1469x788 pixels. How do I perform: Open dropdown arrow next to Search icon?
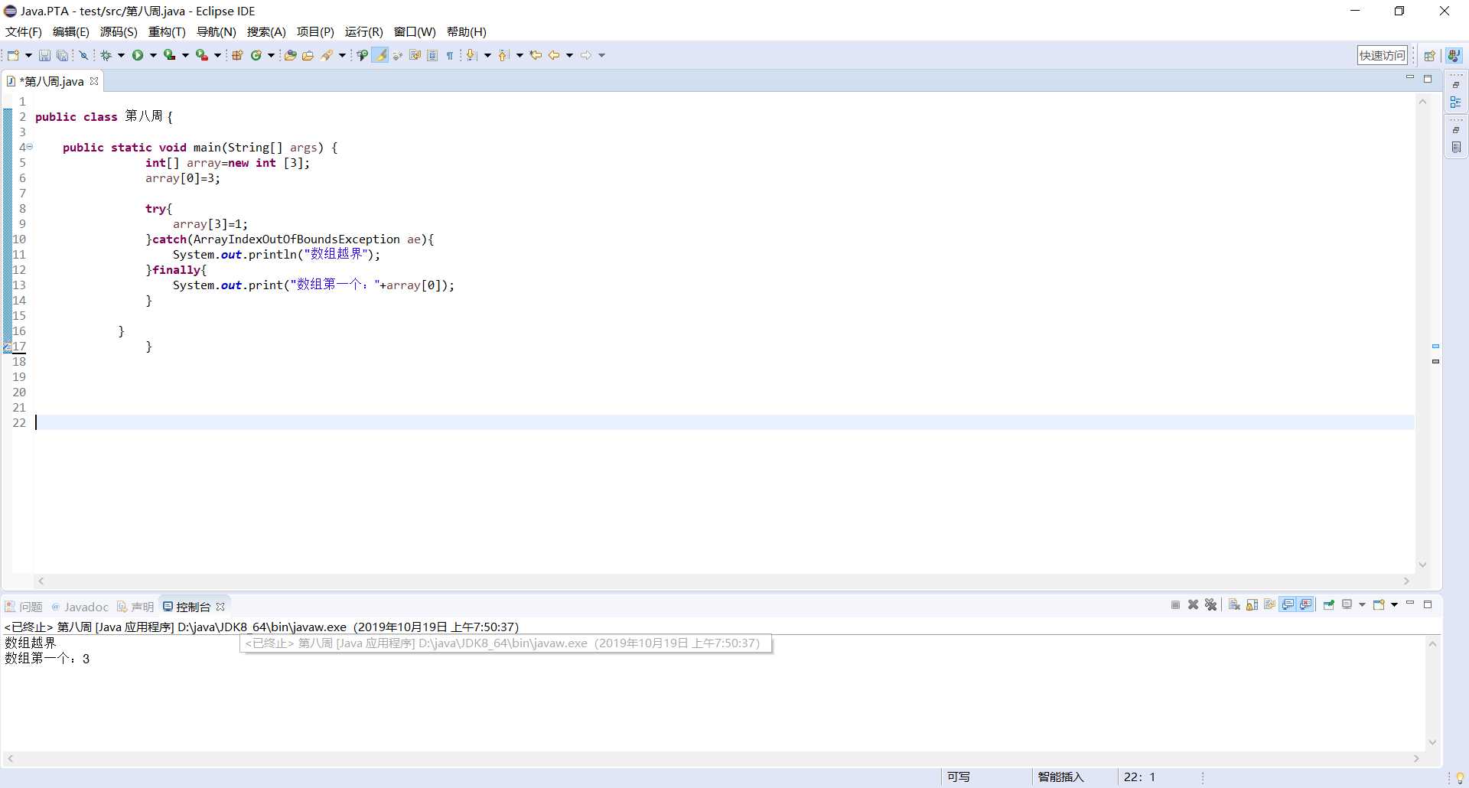(342, 55)
